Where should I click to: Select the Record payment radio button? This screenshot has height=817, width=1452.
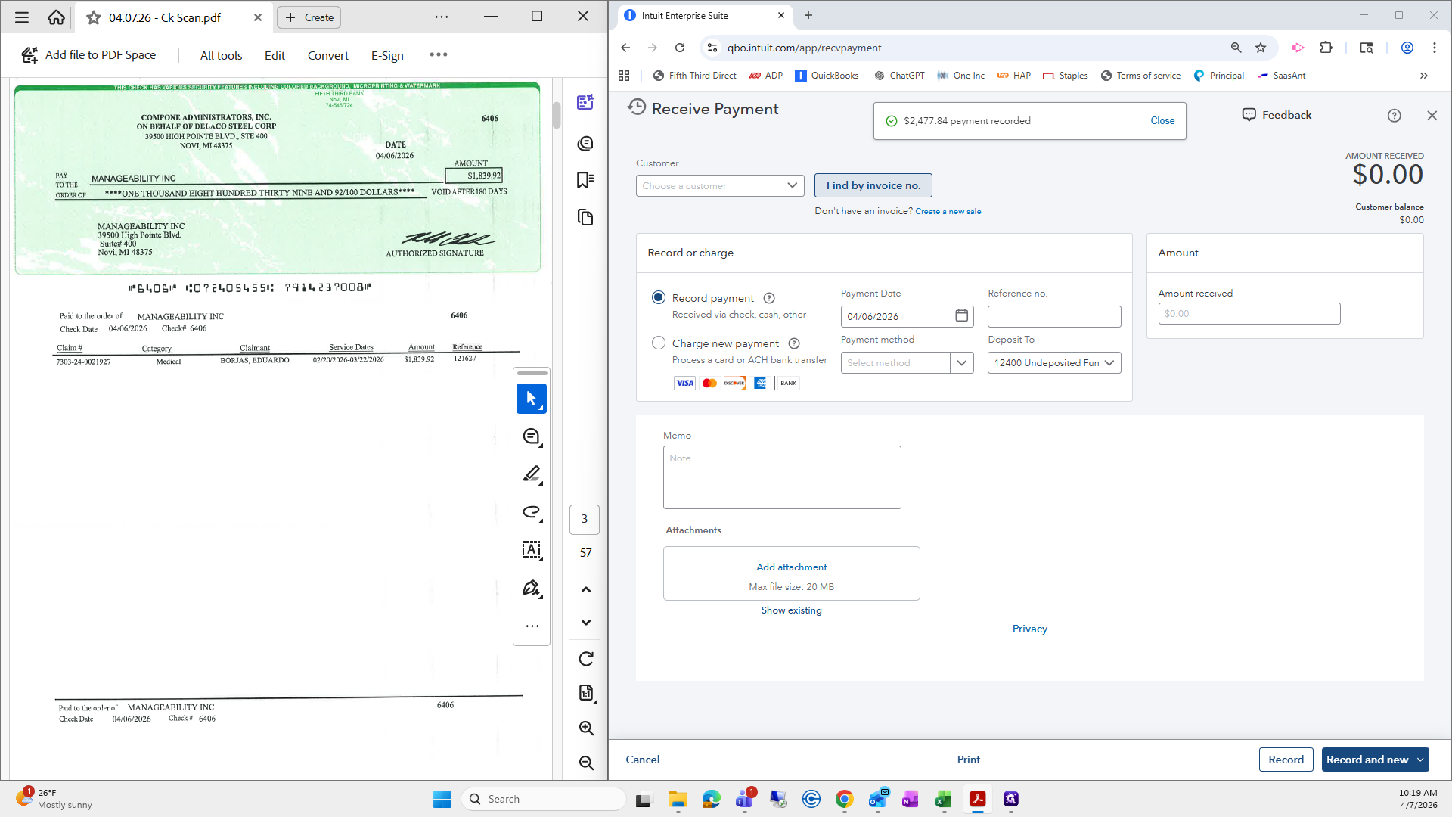pos(659,297)
